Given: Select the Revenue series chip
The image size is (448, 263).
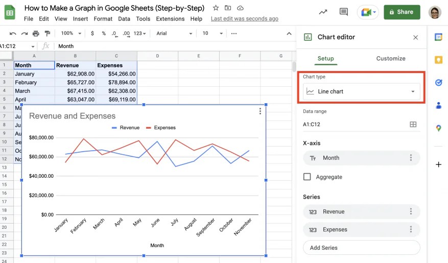Looking at the screenshot, I should (x=362, y=211).
